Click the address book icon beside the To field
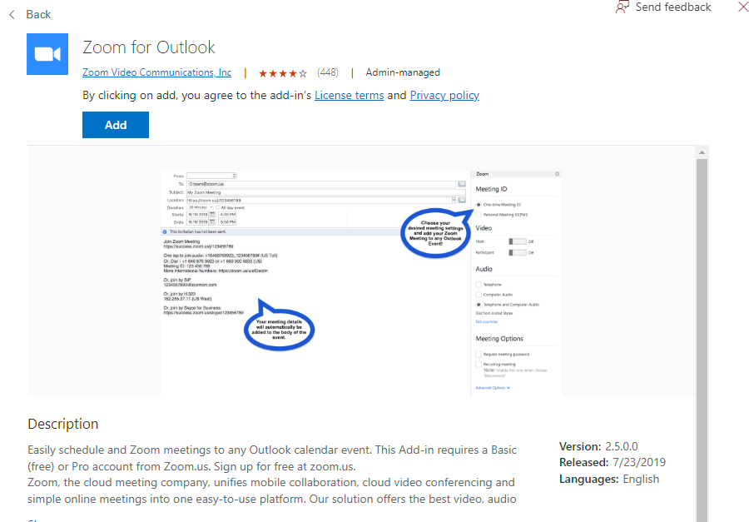 [x=461, y=182]
